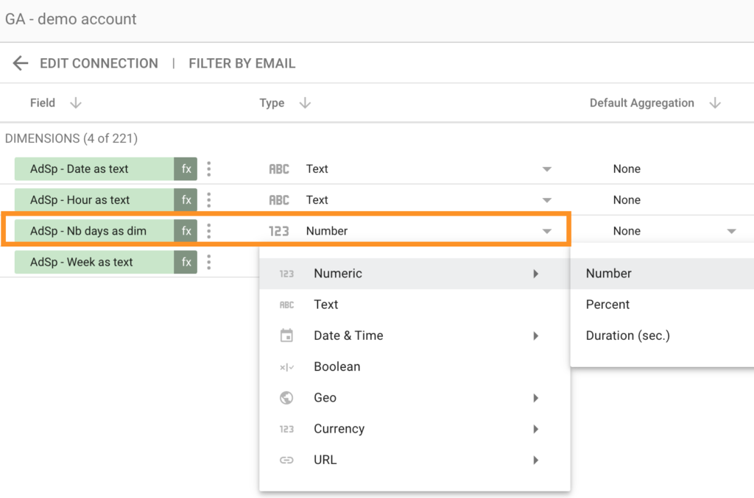Click fx formula icon for AdSp - Hour as text
Viewport: 754px width, 498px height.
pyautogui.click(x=186, y=200)
